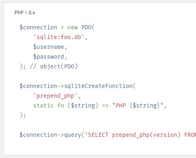Image resolution: width=196 pixels, height=158 pixels.
Task: Click the query method call
Action: tap(72, 135)
